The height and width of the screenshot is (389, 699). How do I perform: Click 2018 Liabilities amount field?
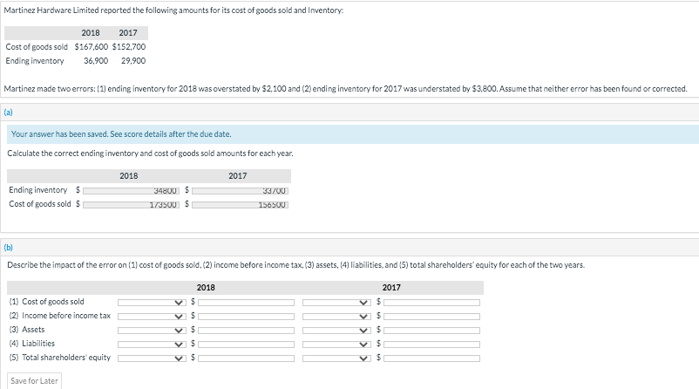click(246, 345)
